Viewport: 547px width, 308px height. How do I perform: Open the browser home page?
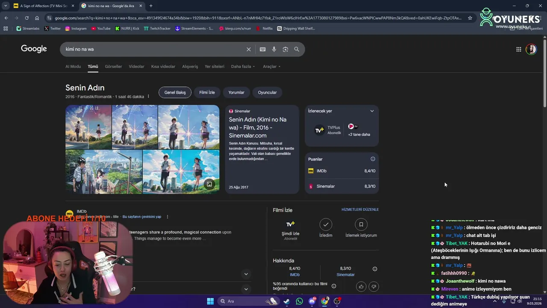coord(37,18)
